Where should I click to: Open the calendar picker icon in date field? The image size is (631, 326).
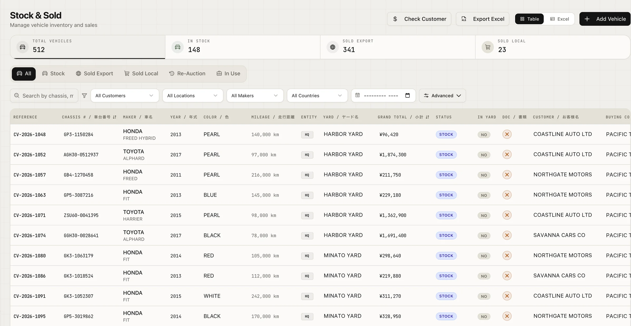408,95
